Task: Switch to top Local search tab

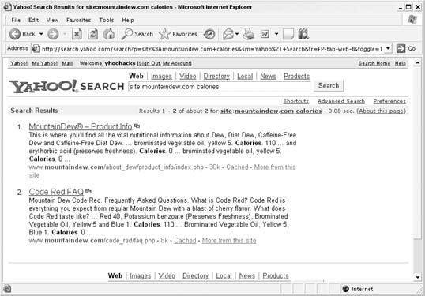Action: coord(245,77)
